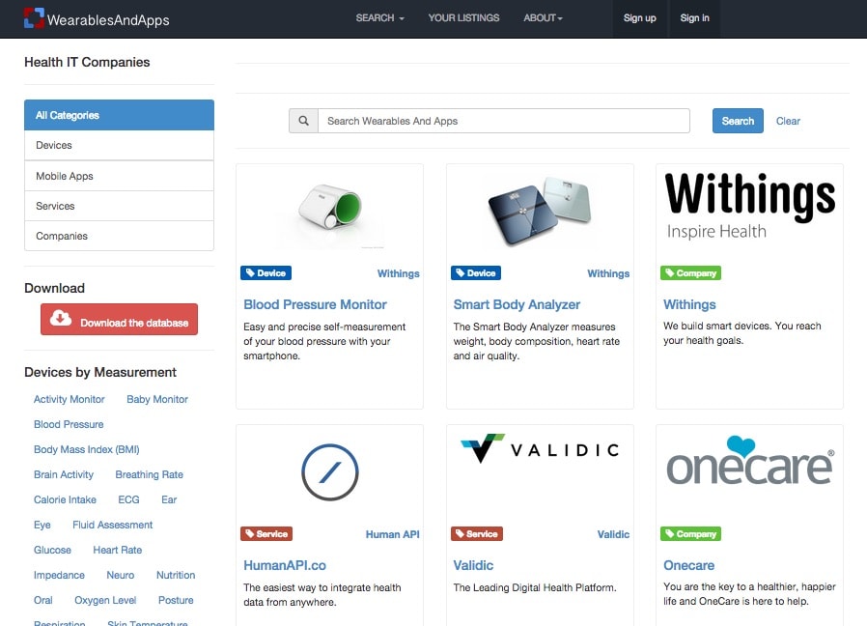The width and height of the screenshot is (867, 626).
Task: Filter devices by Heart Rate
Action: tap(117, 551)
